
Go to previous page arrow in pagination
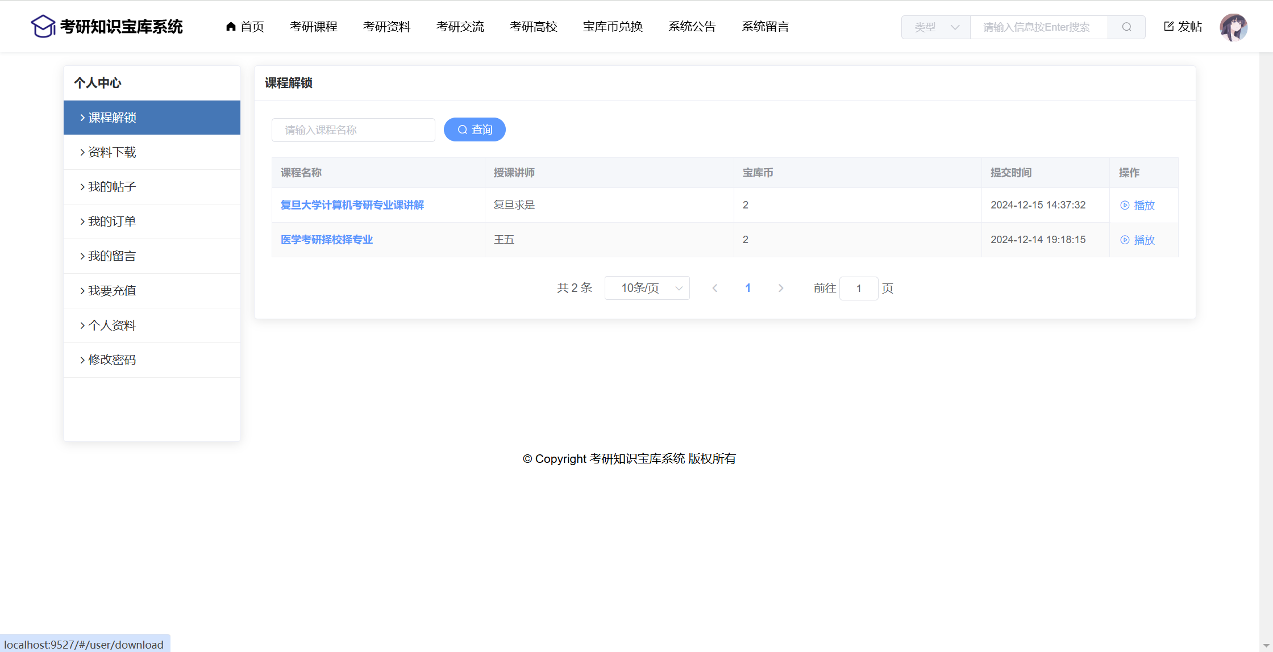[x=715, y=289]
